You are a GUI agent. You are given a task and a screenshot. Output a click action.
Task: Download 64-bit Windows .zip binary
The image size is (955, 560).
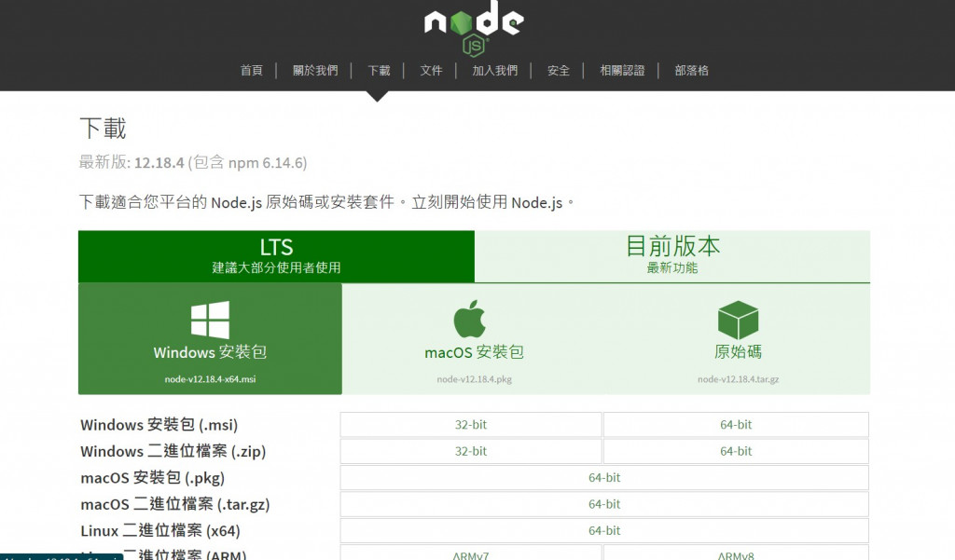(x=736, y=451)
